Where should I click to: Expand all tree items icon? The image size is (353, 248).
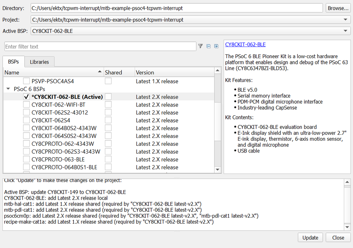216,46
